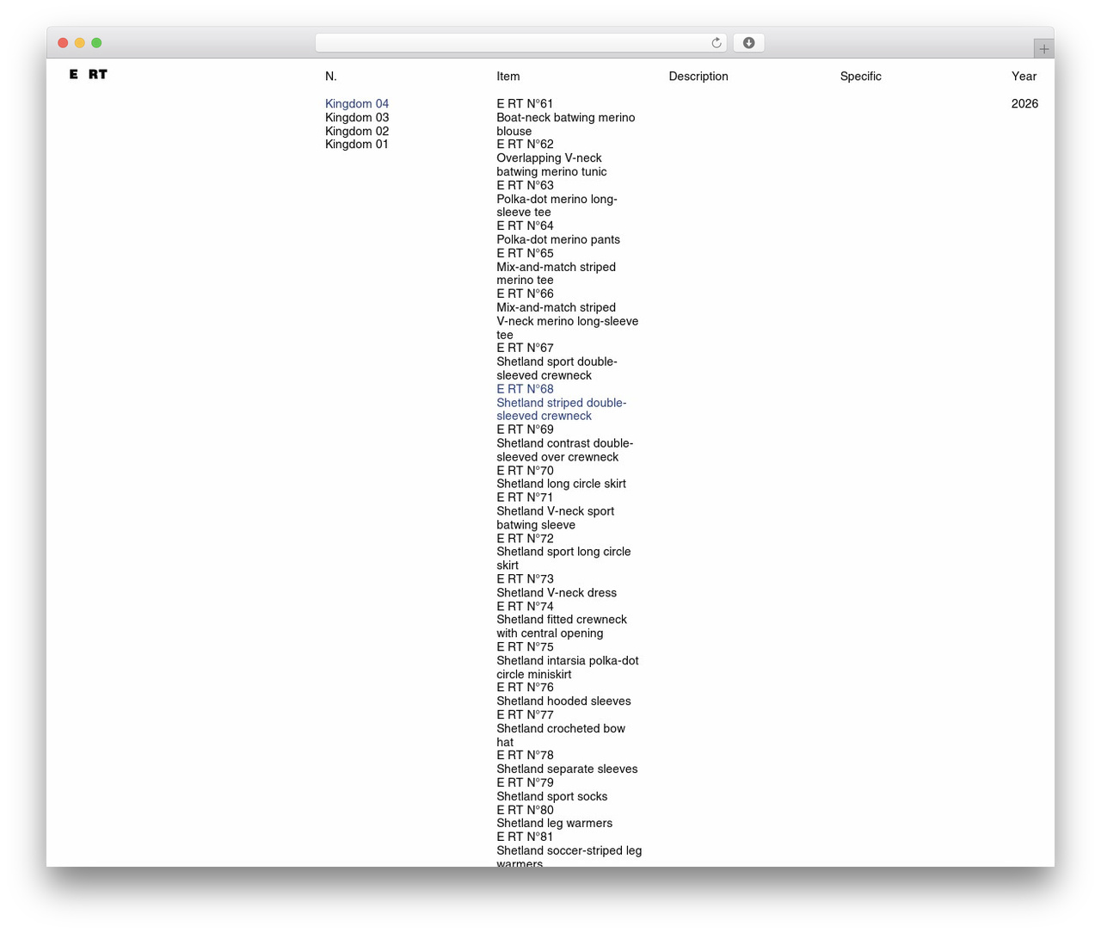Add a new tab with plus icon
The height and width of the screenshot is (933, 1101).
[1043, 49]
